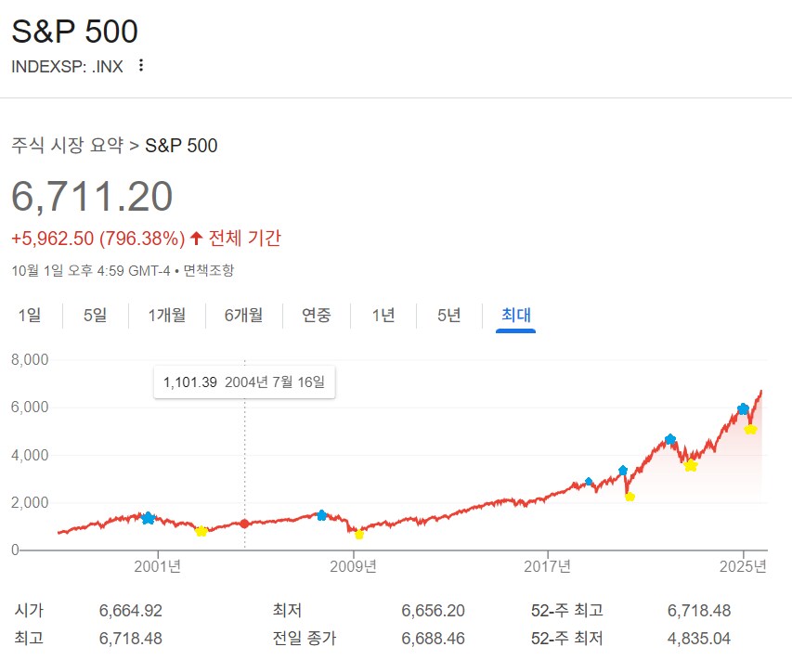
Task: Switch to the 5일 time range tab
Action: (91, 316)
